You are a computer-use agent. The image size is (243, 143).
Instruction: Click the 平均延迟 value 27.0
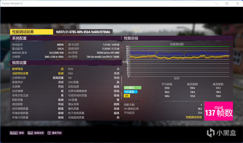click(x=200, y=113)
